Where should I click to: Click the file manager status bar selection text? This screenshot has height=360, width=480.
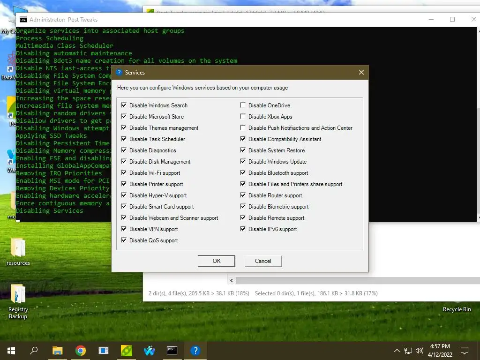[x=316, y=293]
